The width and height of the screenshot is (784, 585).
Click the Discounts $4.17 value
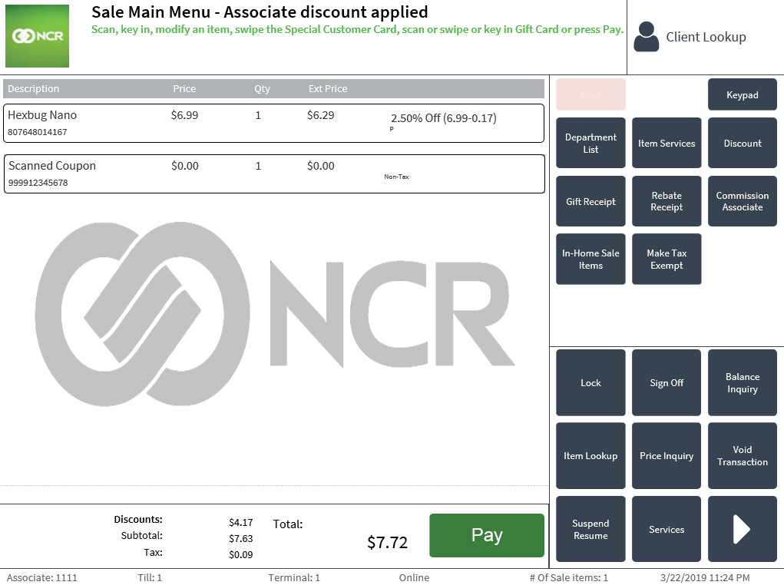(x=241, y=522)
